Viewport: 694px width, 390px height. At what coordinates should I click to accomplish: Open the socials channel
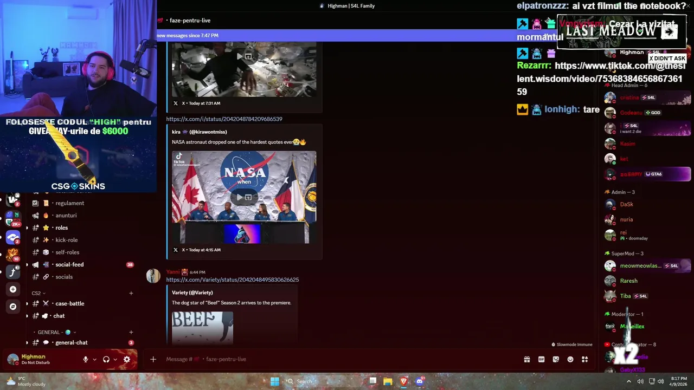(x=63, y=277)
